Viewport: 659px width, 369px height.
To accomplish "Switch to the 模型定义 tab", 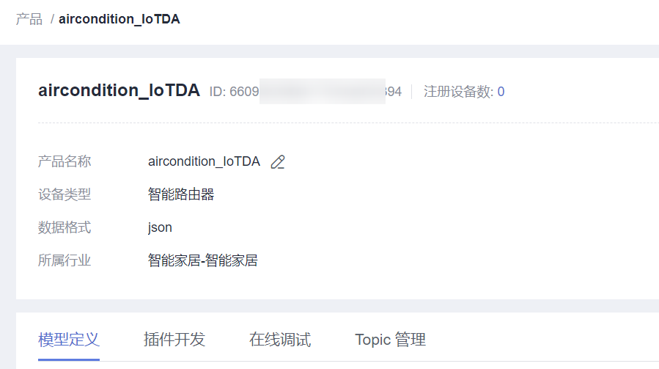I will (69, 340).
